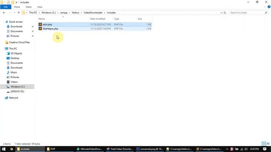This screenshot has height=152, width=271.
Task: Sort by the Type column header
Action: point(117,19)
